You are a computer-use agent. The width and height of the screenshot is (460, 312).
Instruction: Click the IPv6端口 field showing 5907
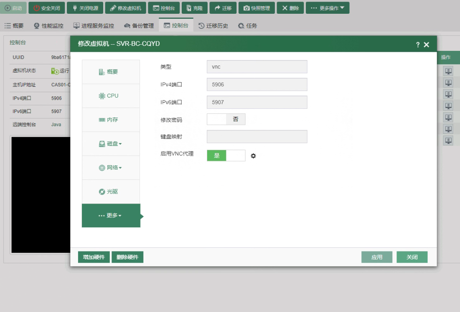[x=257, y=102]
